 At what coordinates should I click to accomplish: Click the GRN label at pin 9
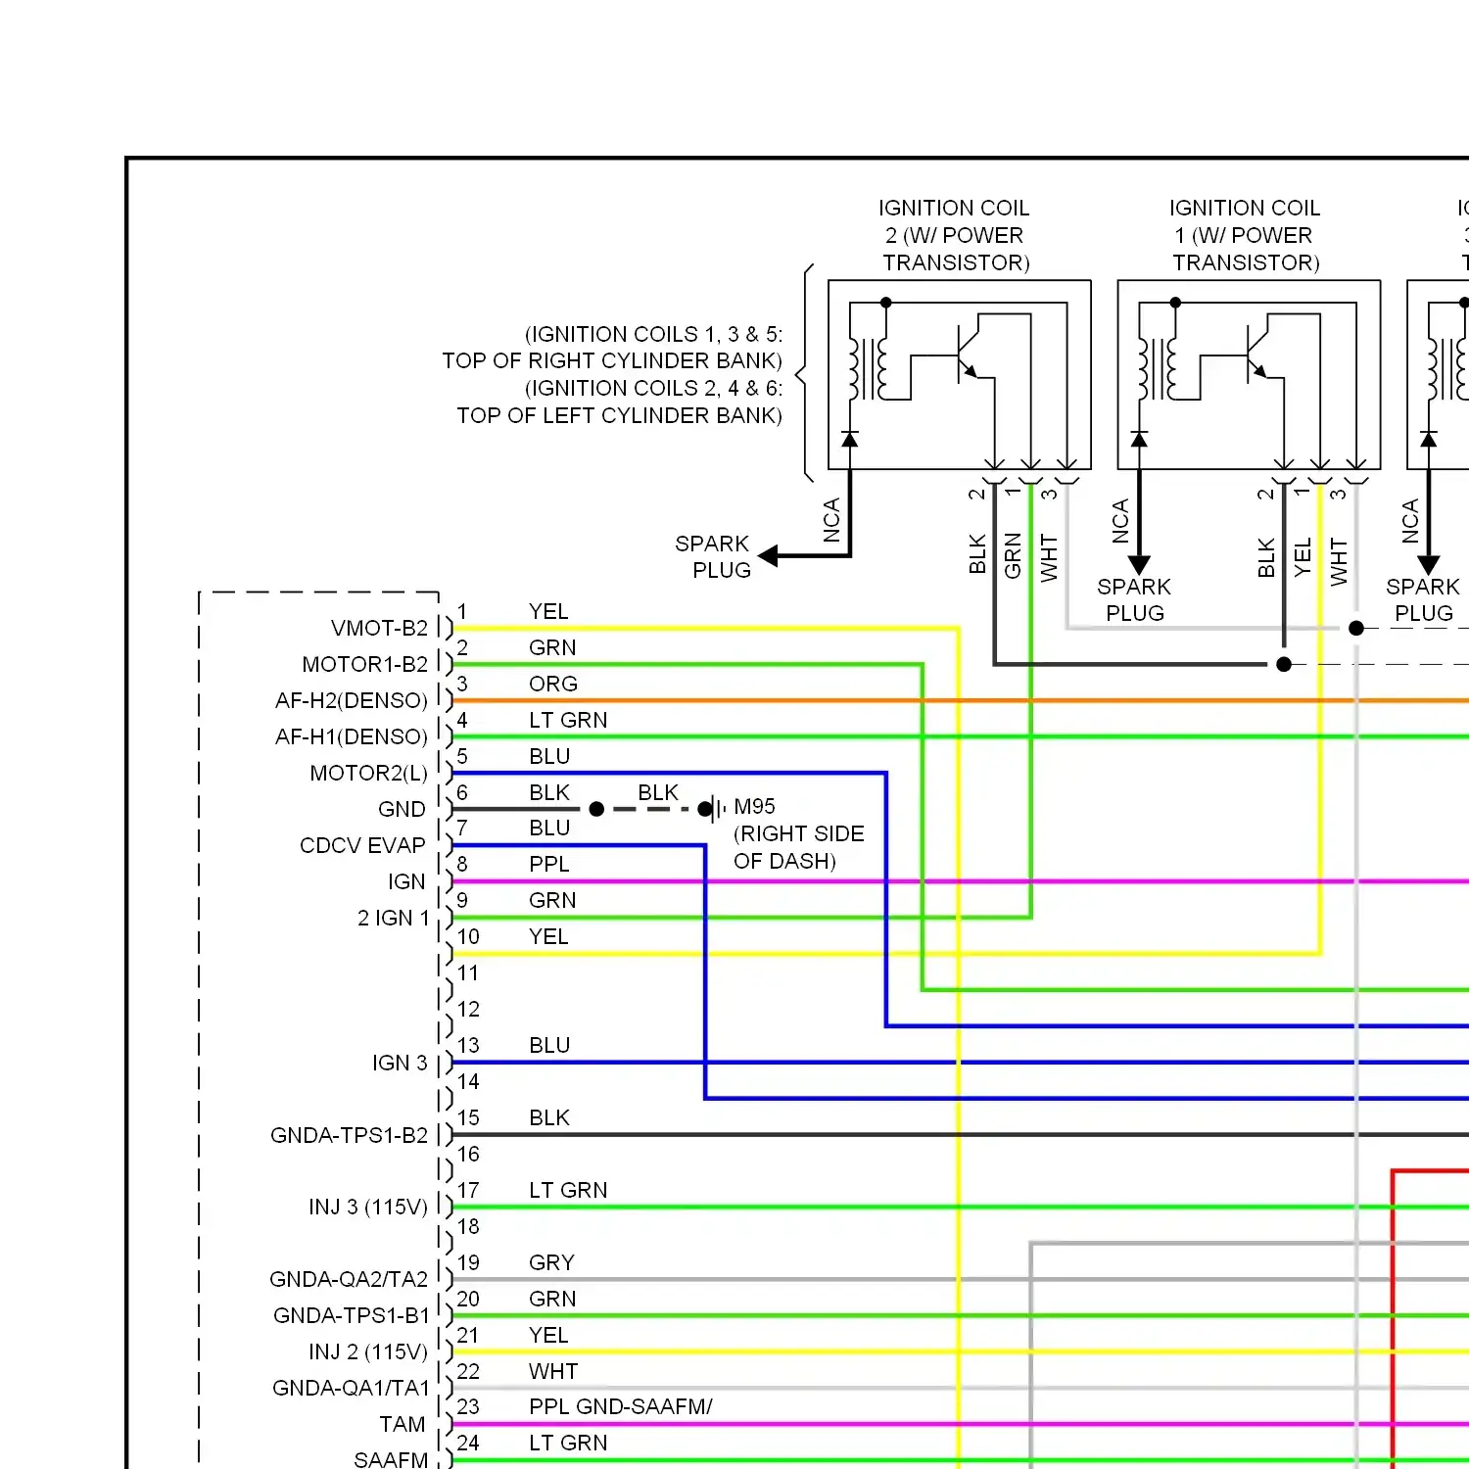tap(552, 900)
